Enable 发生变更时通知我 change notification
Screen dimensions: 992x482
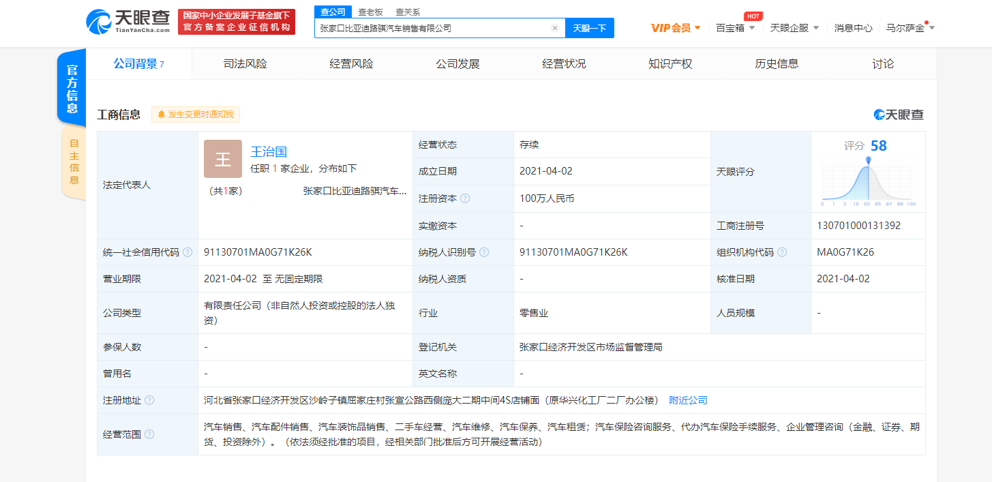tap(196, 115)
